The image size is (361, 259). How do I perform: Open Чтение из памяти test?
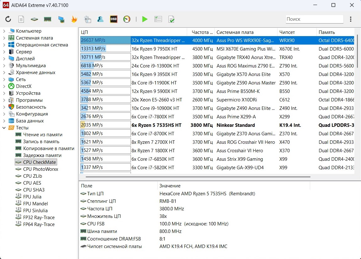coord(43,135)
